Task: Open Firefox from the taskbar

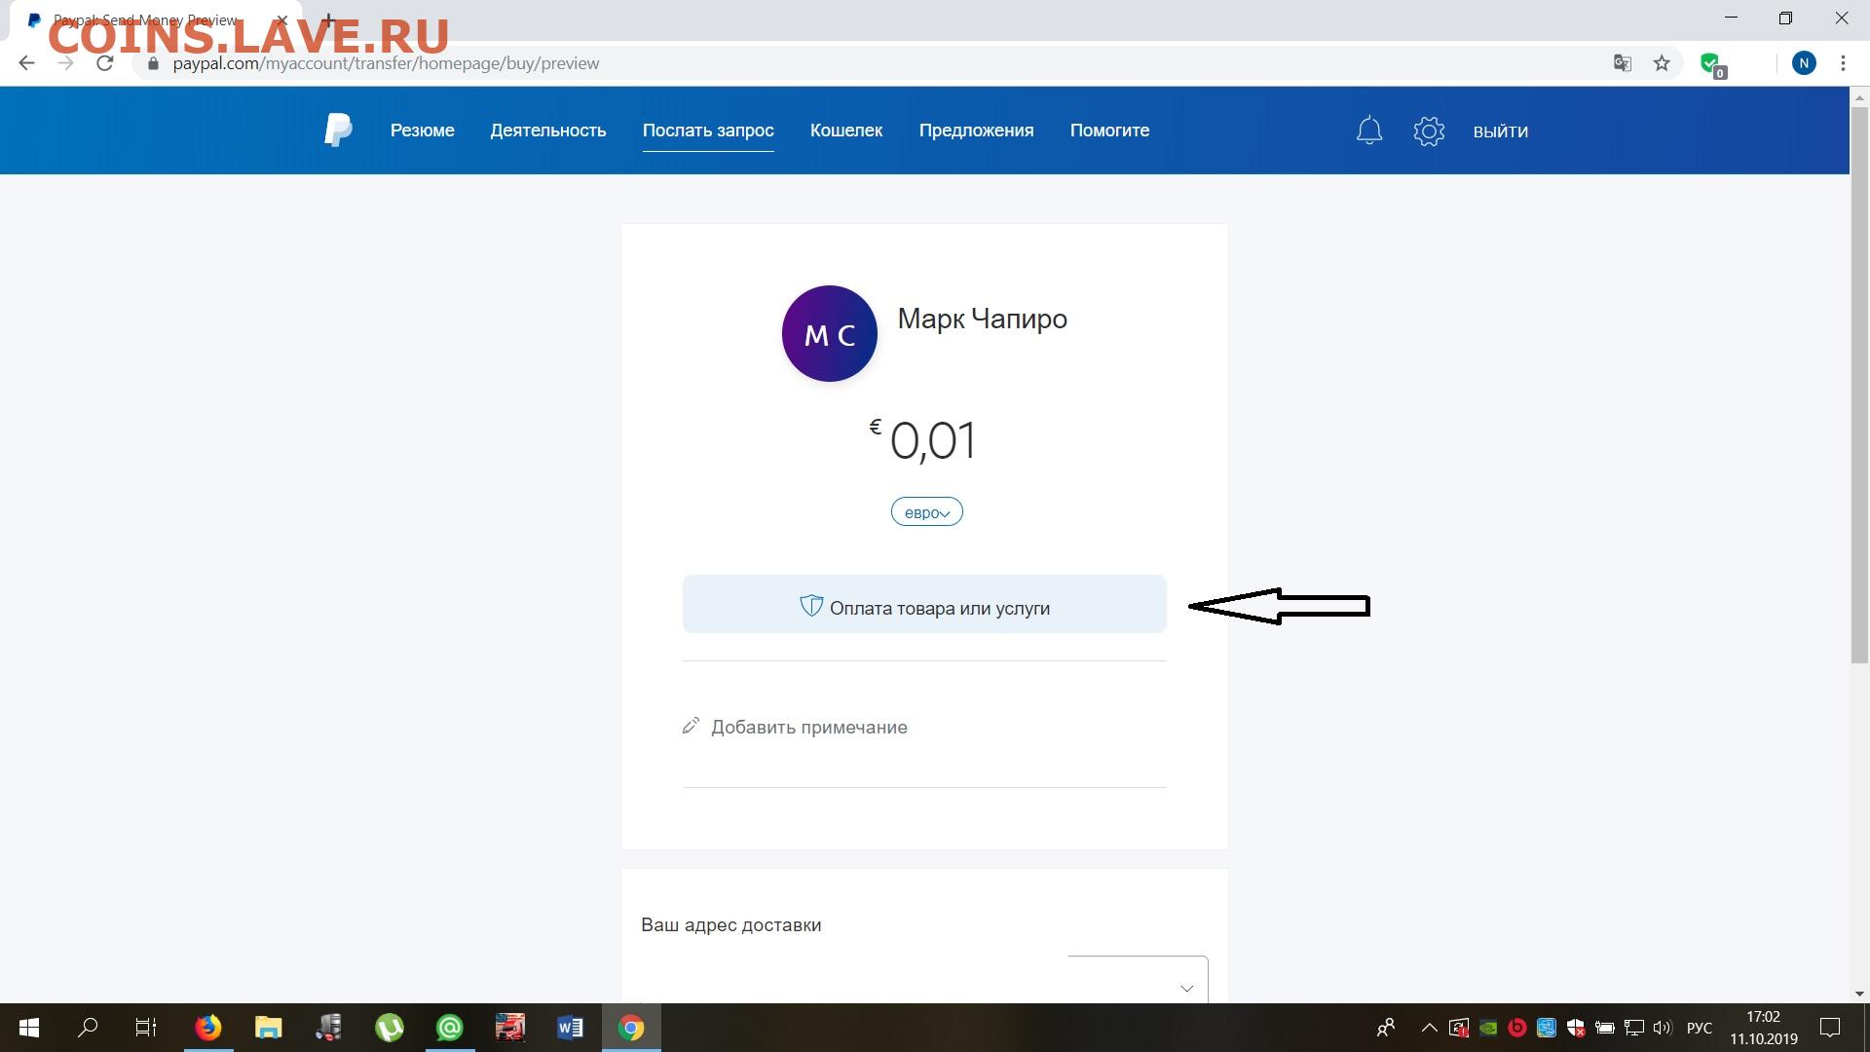Action: (207, 1028)
